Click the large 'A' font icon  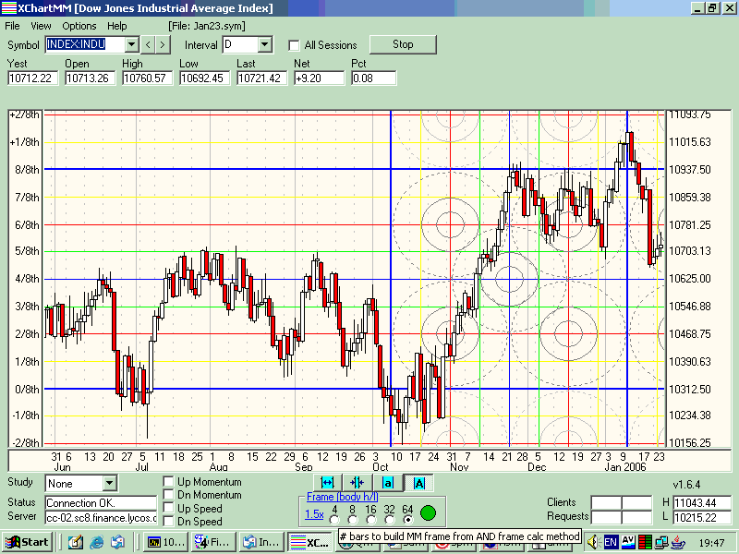point(418,482)
